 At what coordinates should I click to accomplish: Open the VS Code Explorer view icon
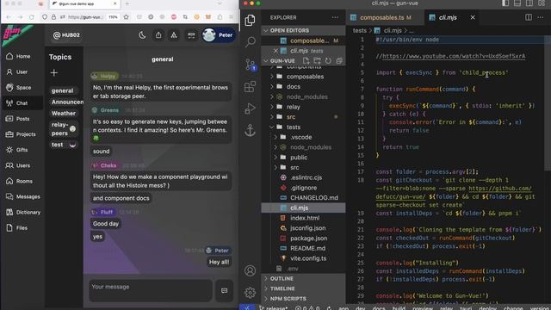[x=250, y=20]
